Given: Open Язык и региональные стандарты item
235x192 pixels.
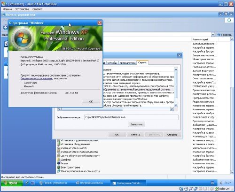Looking at the screenshot, I should point(78,171).
